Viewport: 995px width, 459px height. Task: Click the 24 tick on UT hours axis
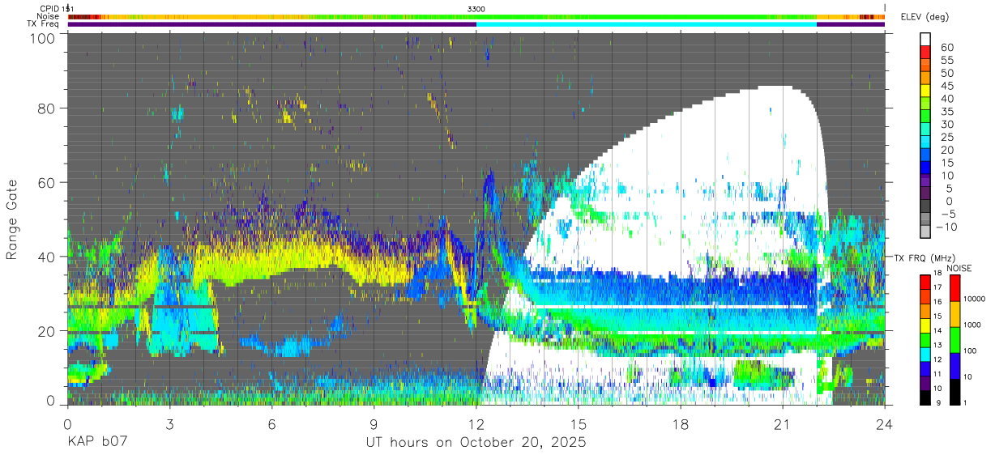885,424
